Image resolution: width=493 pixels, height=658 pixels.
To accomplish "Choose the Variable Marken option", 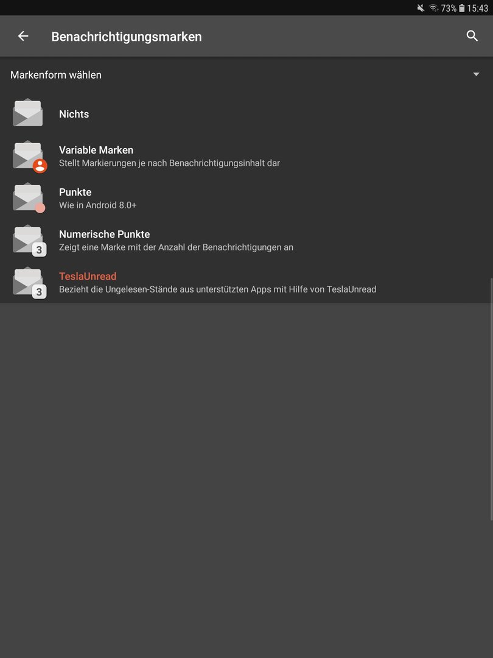I will coord(246,156).
